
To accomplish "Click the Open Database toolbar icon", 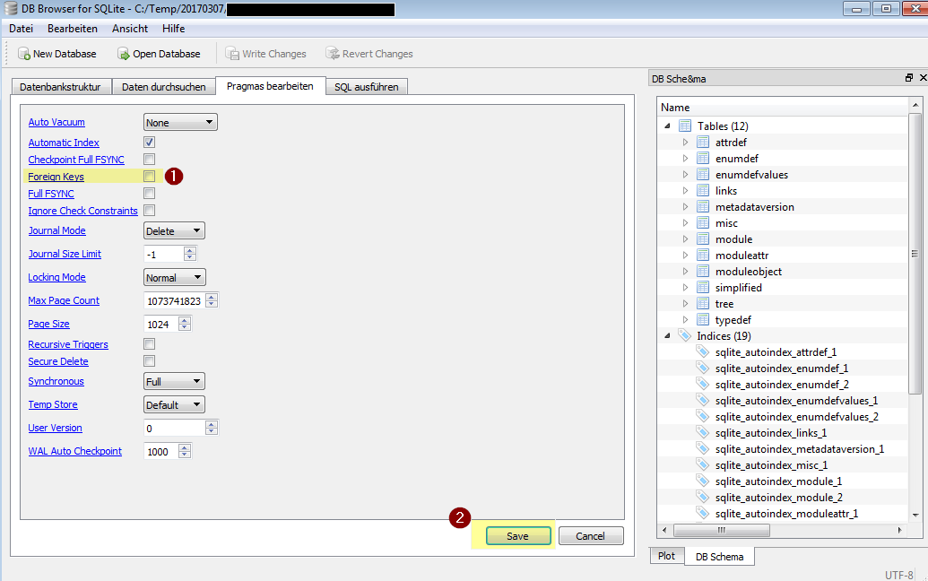I will click(124, 54).
